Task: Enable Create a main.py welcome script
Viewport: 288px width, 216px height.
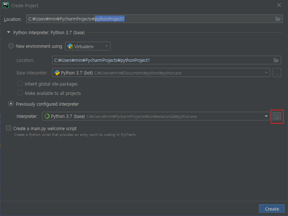Action: click(x=9, y=128)
